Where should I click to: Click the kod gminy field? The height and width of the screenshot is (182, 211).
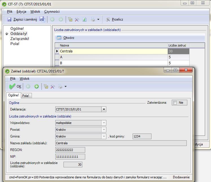[x=142, y=136]
